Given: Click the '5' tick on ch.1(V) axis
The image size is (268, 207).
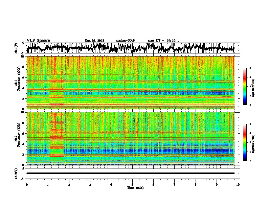Looking at the screenshot, I should (23, 43).
